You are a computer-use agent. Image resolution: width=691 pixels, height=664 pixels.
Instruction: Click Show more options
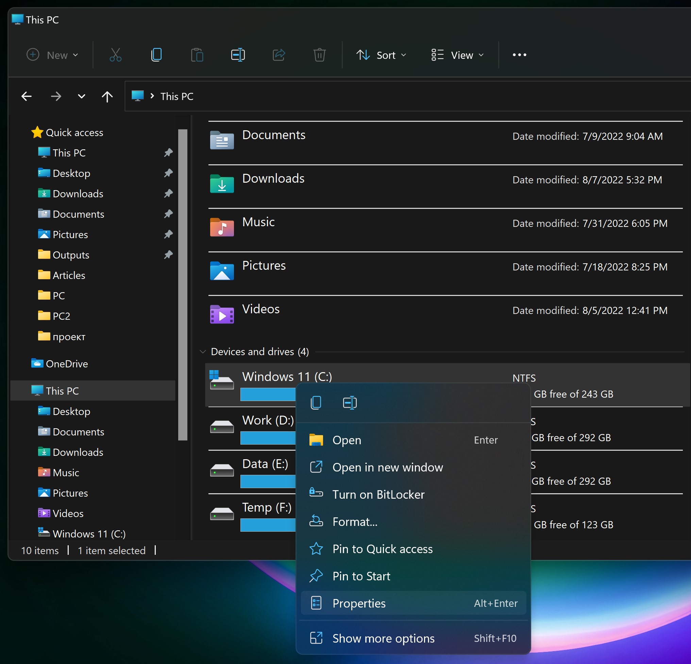[x=414, y=638]
